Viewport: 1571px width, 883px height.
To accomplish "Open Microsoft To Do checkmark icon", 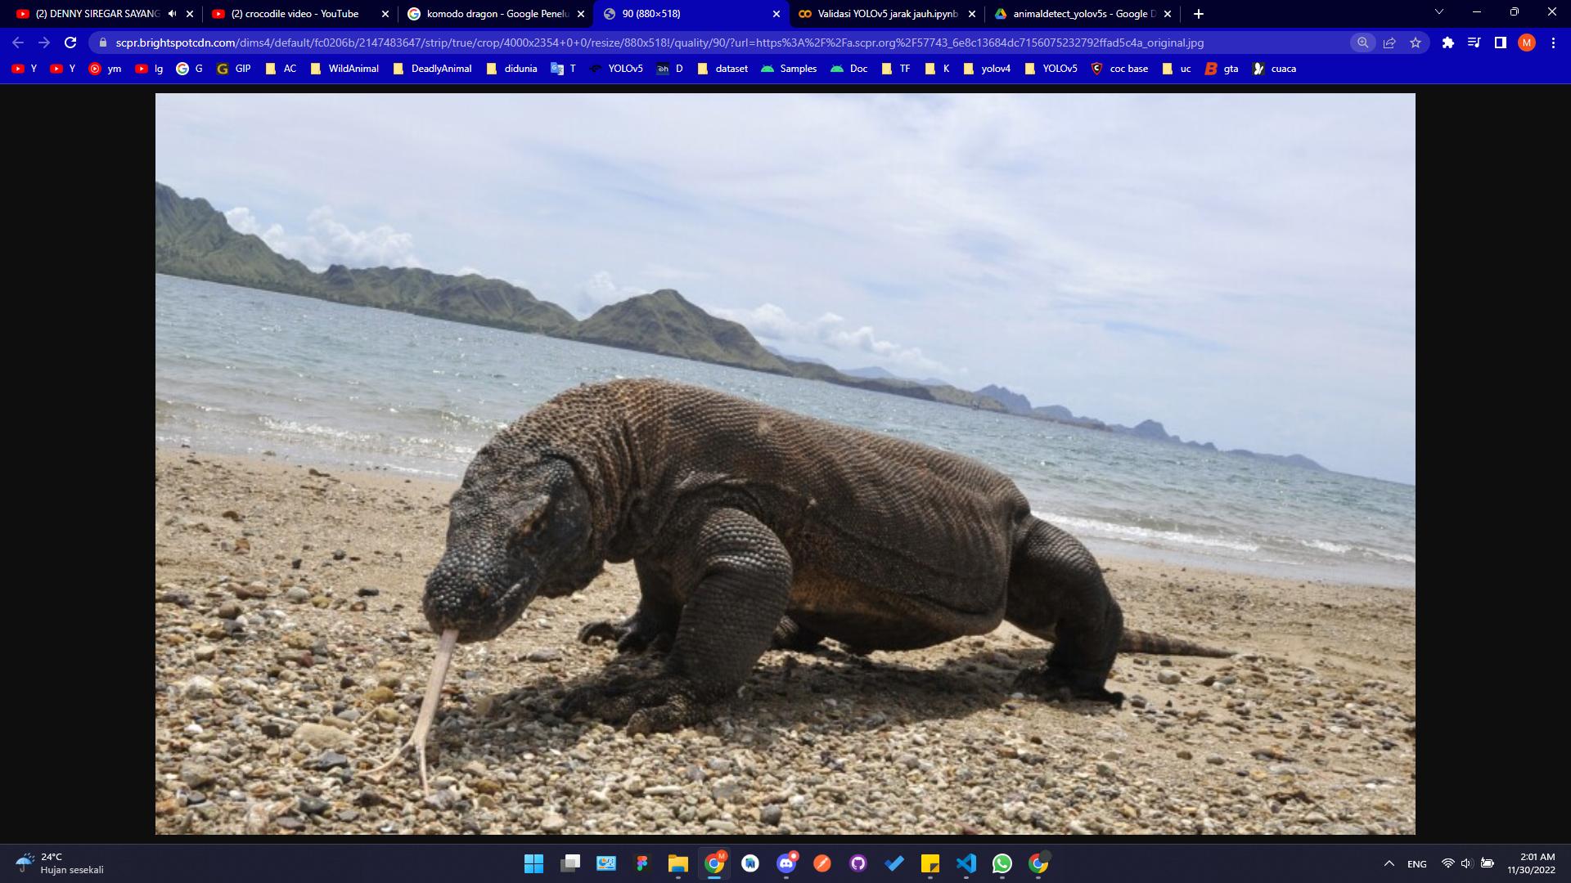I will tap(894, 863).
